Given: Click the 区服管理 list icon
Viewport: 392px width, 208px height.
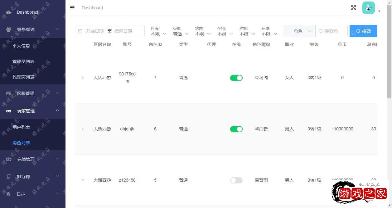Looking at the screenshot, I should (8, 93).
